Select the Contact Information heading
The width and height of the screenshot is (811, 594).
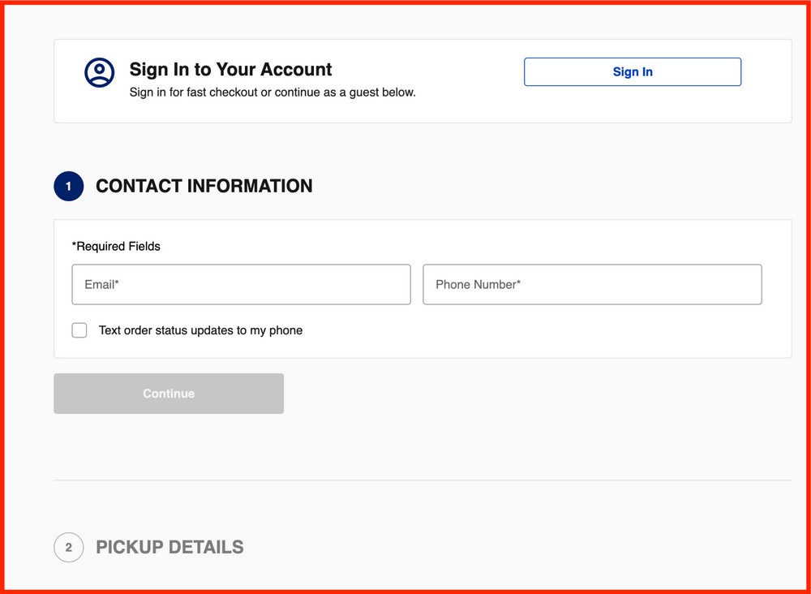tap(204, 186)
